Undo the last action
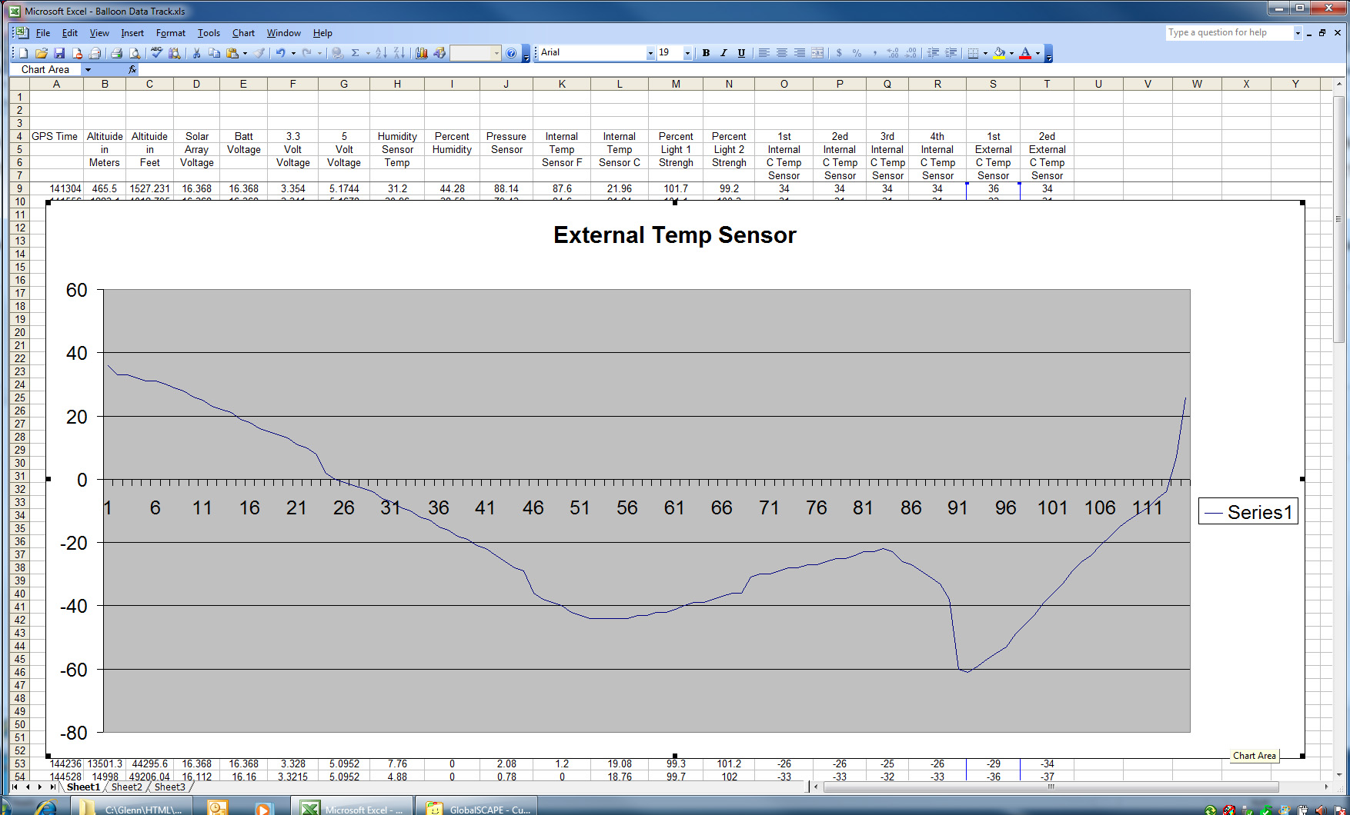The image size is (1350, 815). [281, 53]
